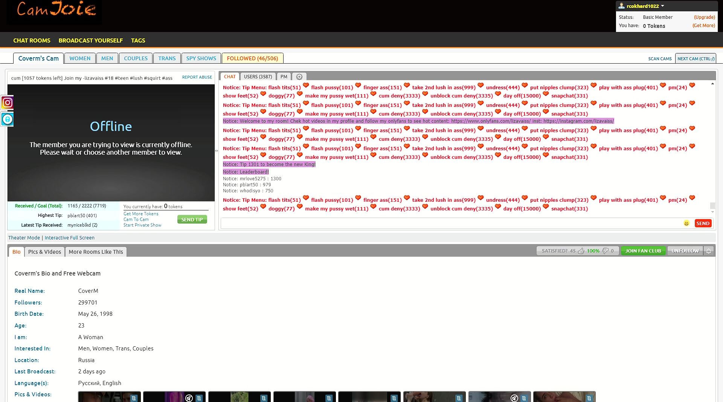The width and height of the screenshot is (723, 402).
Task: Open chat settings gear tab
Action: (299, 77)
